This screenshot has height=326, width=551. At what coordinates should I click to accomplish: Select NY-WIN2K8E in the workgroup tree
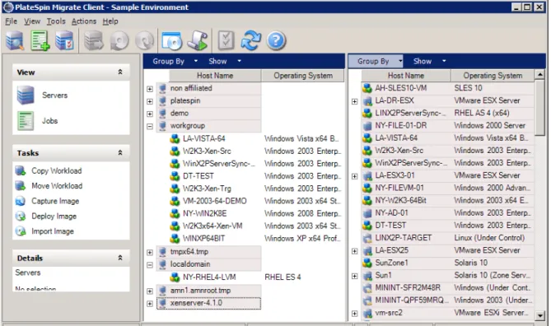(x=204, y=213)
